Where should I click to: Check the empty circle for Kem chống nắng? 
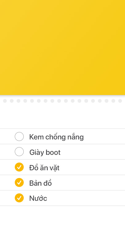19,137
